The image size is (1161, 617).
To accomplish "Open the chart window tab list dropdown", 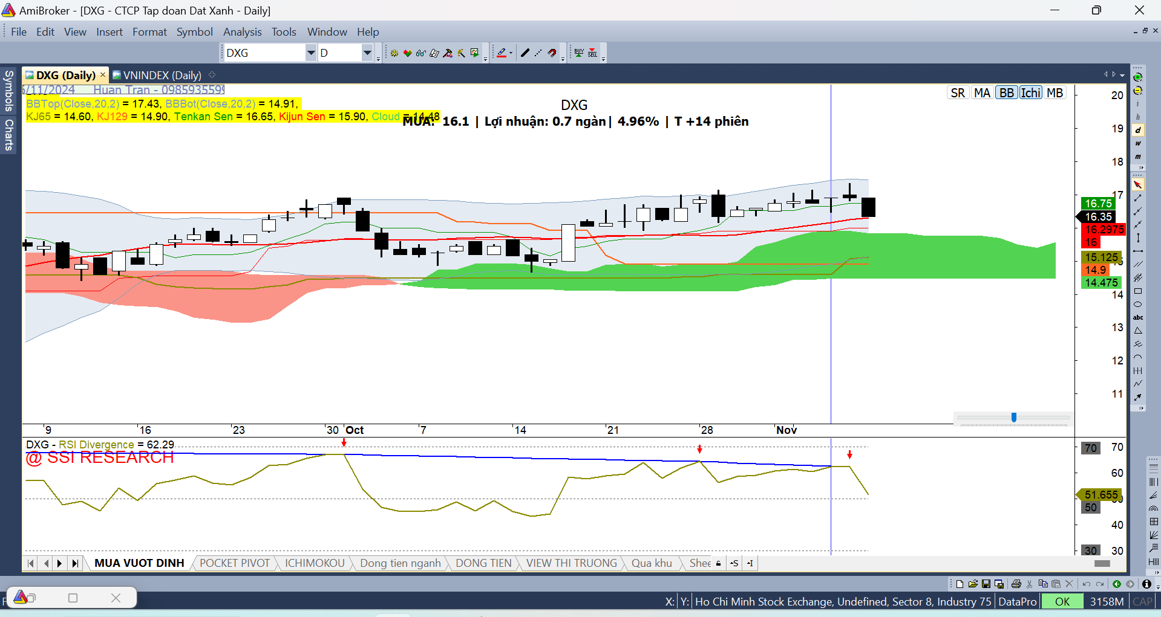I will (1122, 75).
